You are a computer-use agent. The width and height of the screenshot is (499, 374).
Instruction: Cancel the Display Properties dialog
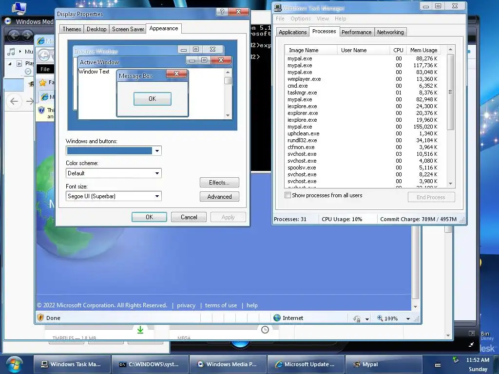click(x=189, y=217)
